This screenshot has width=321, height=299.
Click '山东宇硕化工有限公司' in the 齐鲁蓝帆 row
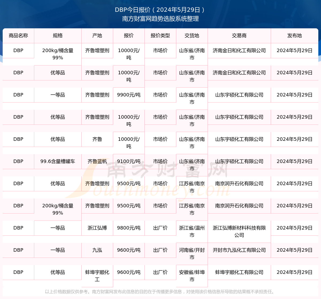[239, 161]
